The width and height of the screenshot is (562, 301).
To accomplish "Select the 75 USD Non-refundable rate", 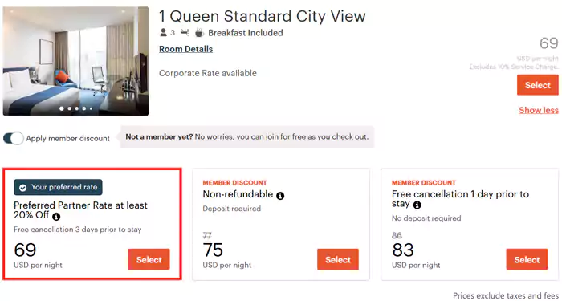I will (x=338, y=259).
